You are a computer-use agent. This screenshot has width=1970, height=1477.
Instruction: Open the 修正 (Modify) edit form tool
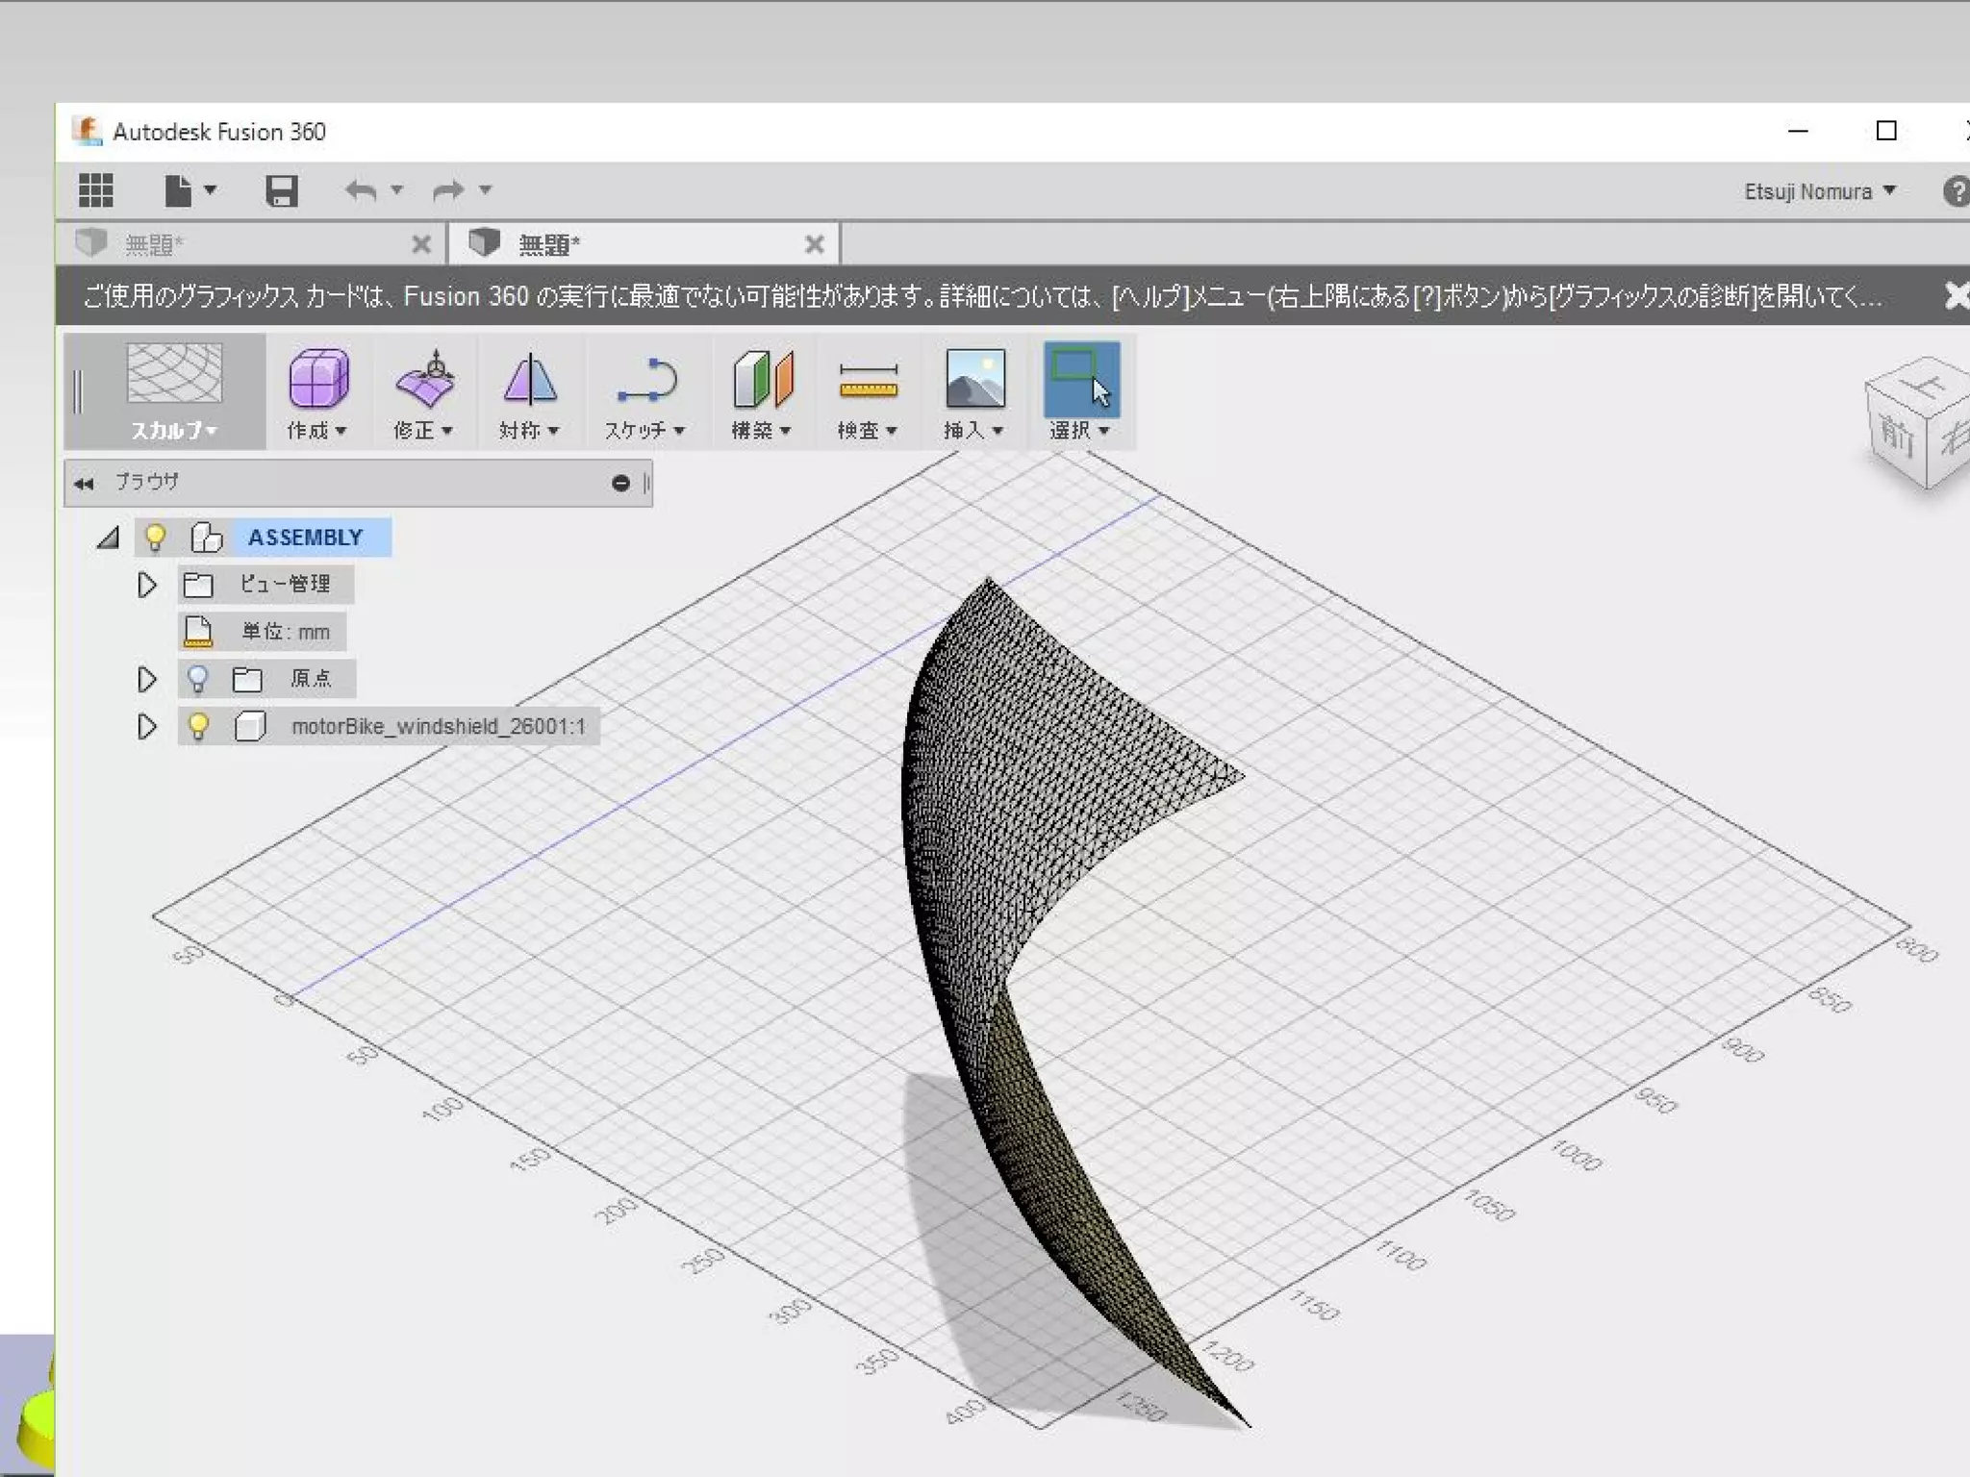pos(424,380)
